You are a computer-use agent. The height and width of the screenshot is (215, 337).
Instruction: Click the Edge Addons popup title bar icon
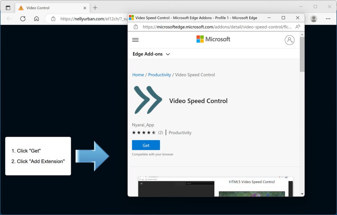pyautogui.click(x=131, y=18)
